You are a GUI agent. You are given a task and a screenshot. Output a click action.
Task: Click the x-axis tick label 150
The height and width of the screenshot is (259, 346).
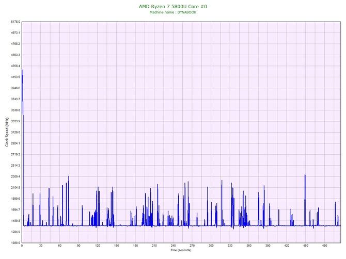(x=116, y=246)
